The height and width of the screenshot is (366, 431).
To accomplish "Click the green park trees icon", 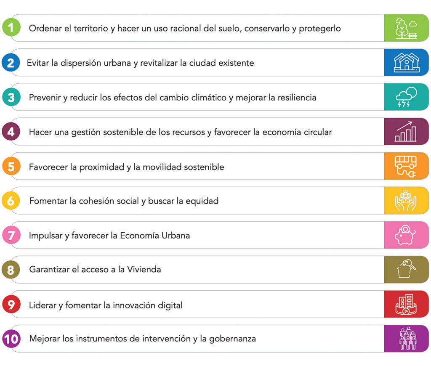I will click(406, 28).
